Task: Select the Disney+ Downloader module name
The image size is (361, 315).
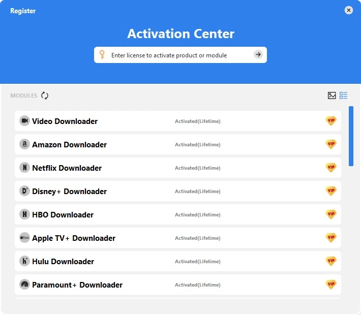Action: [69, 192]
